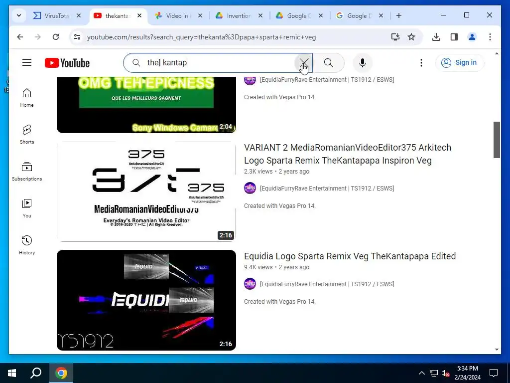This screenshot has width=510, height=383.
Task: Close the active thekanta YouTube tab
Action: point(139,15)
